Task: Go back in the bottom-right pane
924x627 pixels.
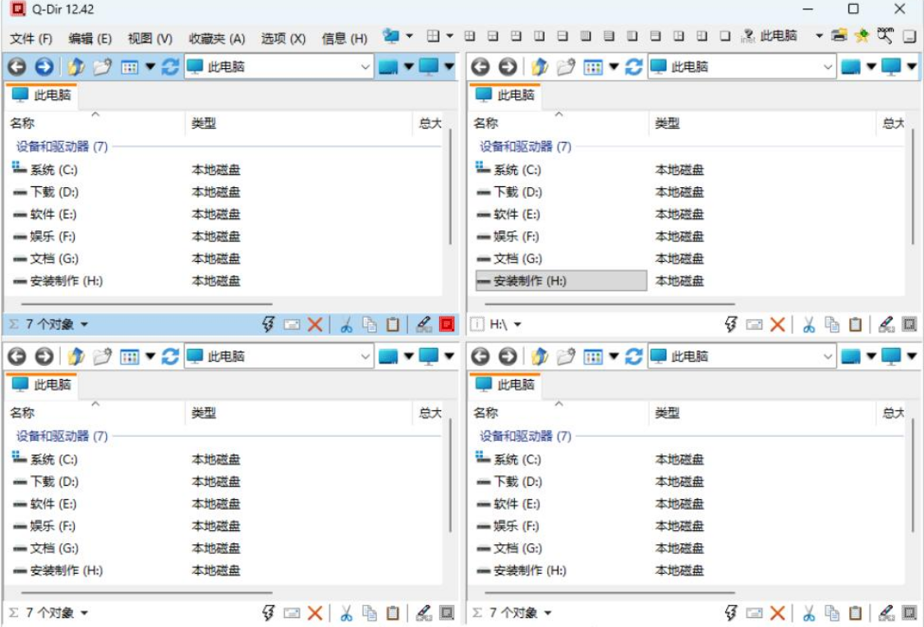Action: click(480, 356)
